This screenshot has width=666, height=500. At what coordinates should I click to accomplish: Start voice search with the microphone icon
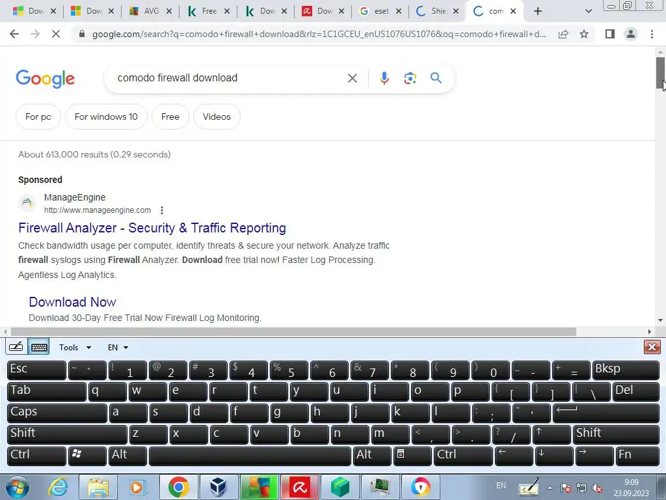coord(384,78)
